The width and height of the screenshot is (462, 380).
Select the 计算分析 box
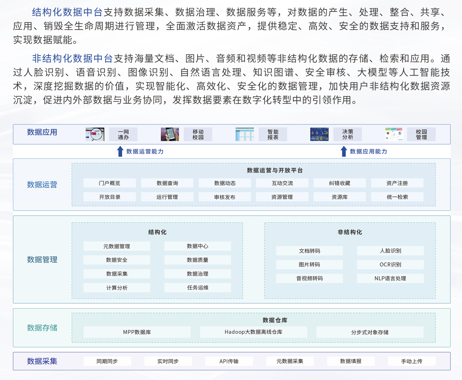coord(116,288)
